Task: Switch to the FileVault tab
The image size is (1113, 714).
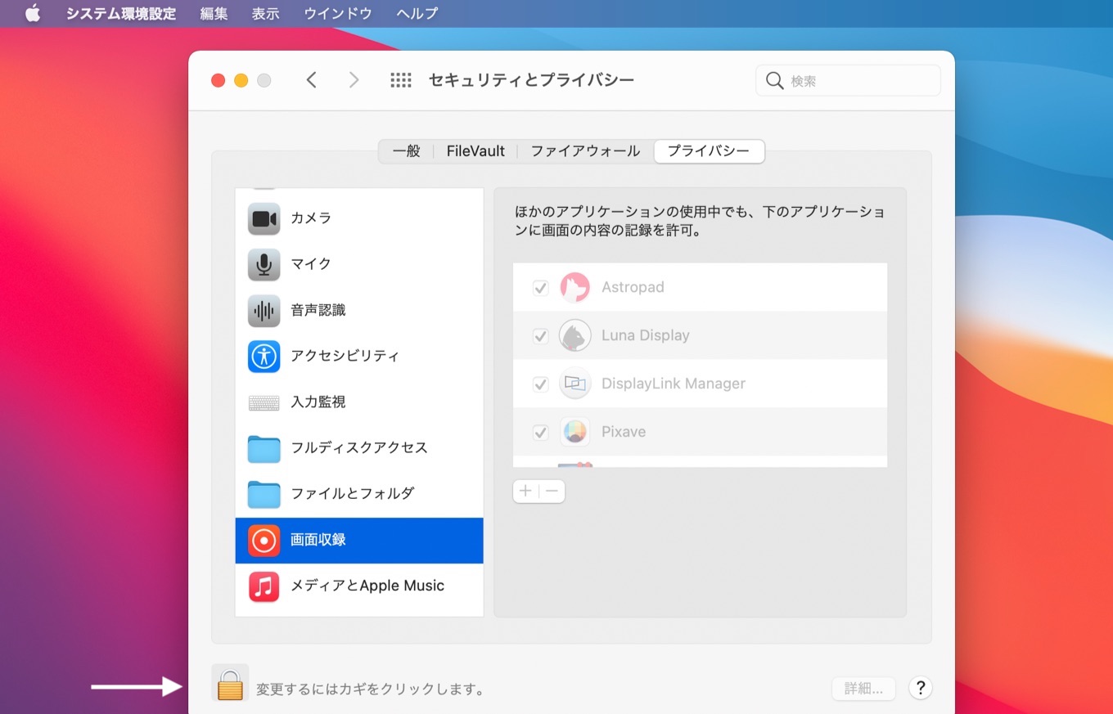Action: tap(475, 151)
